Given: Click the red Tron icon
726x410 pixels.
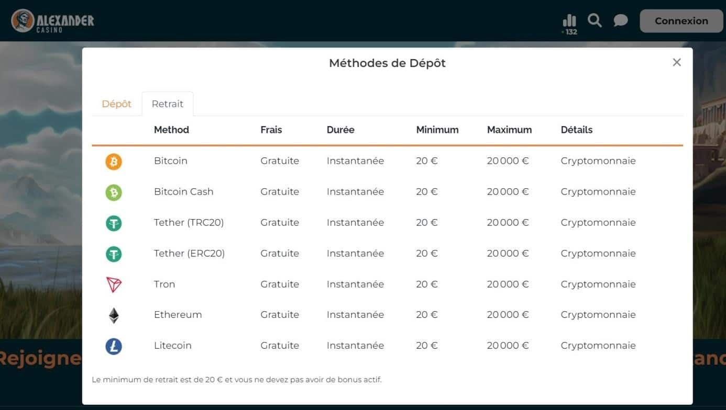Looking at the screenshot, I should (x=114, y=285).
